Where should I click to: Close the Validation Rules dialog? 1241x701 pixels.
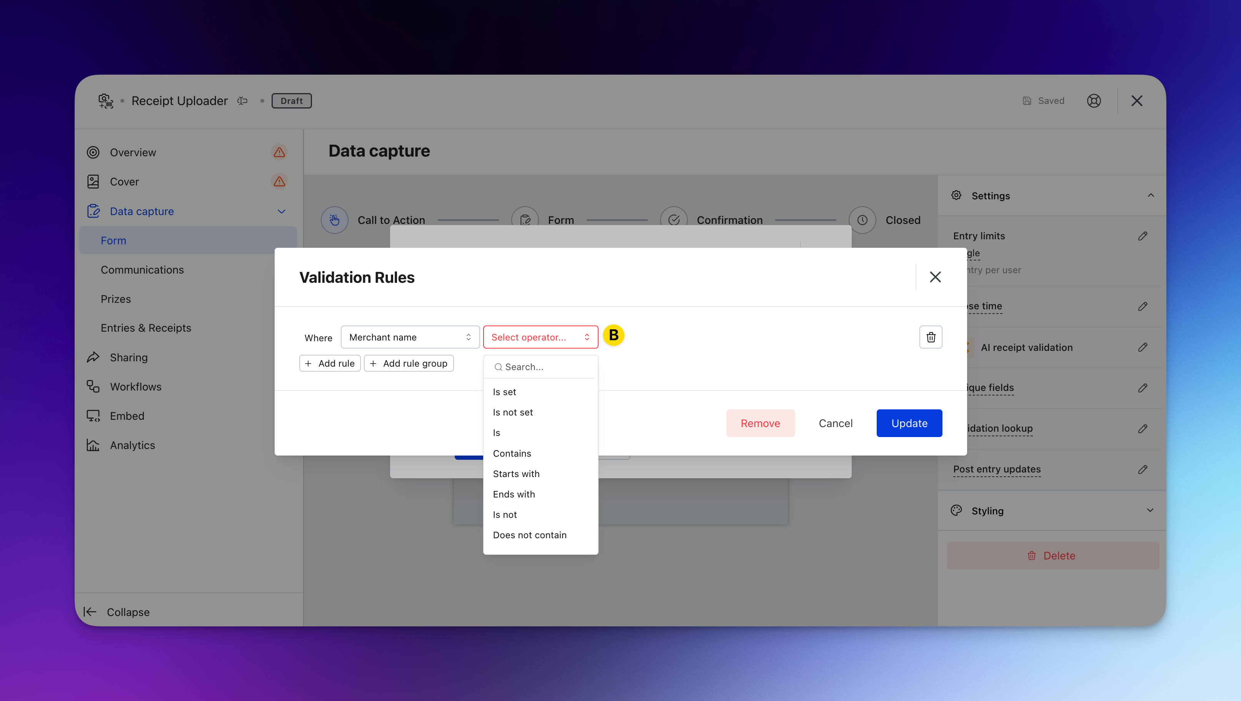(935, 277)
